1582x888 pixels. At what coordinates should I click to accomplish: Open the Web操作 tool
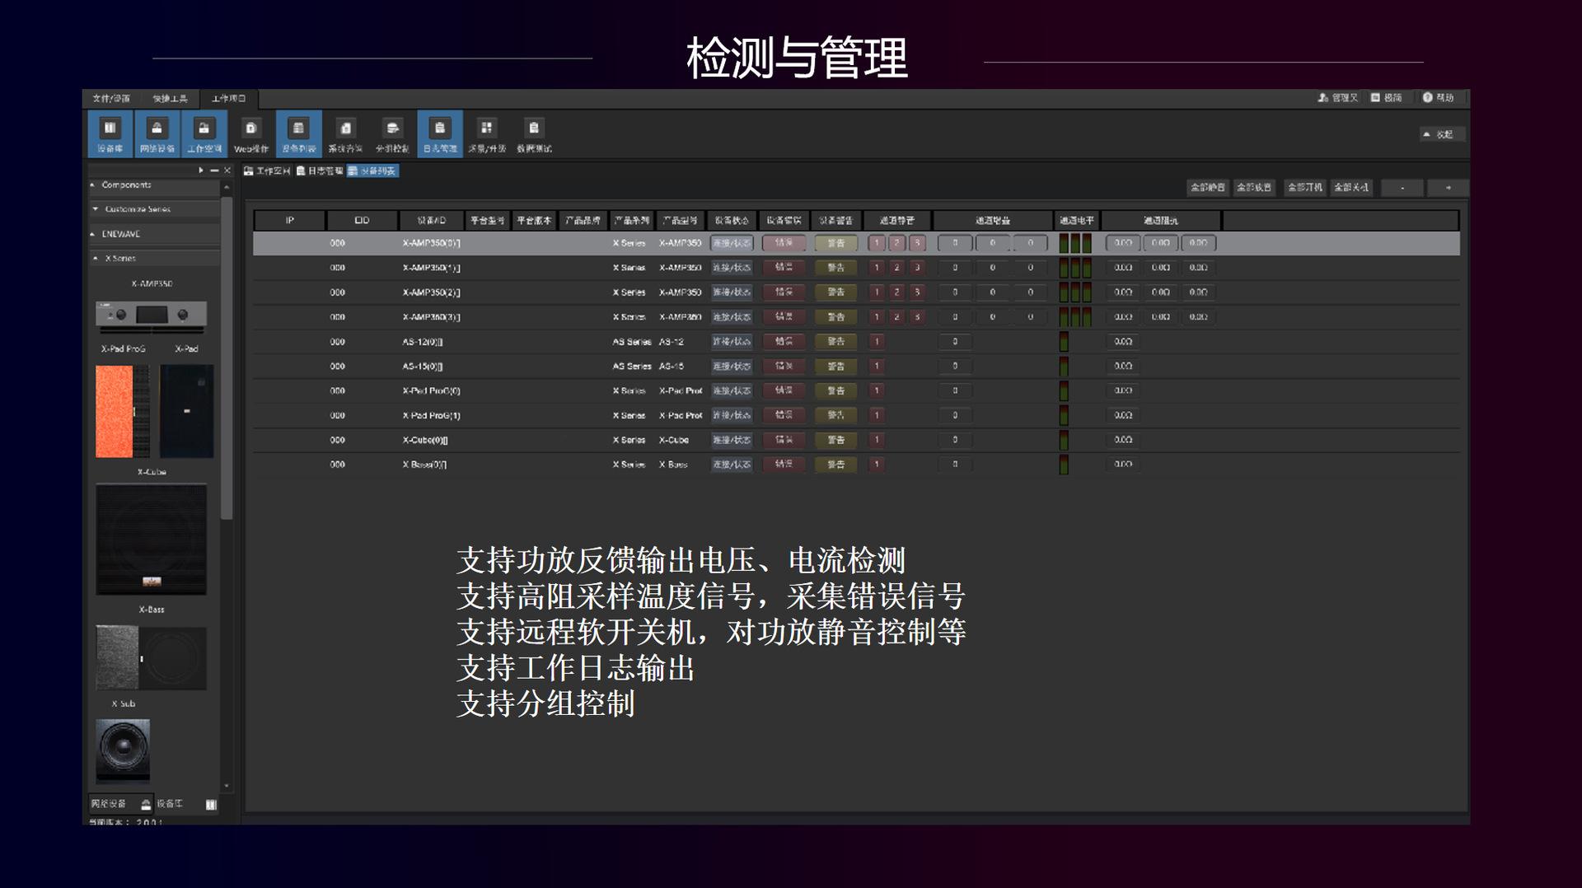click(x=250, y=133)
